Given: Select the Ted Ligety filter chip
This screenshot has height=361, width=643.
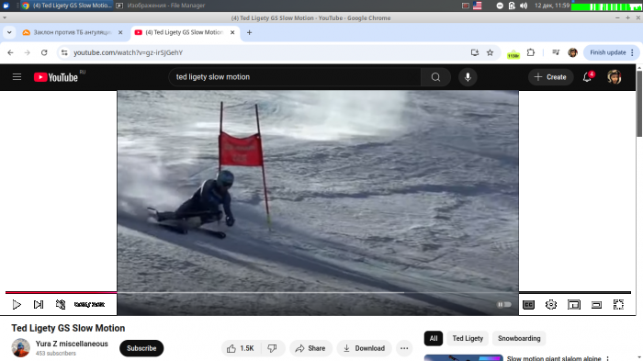Looking at the screenshot, I should tap(468, 338).
